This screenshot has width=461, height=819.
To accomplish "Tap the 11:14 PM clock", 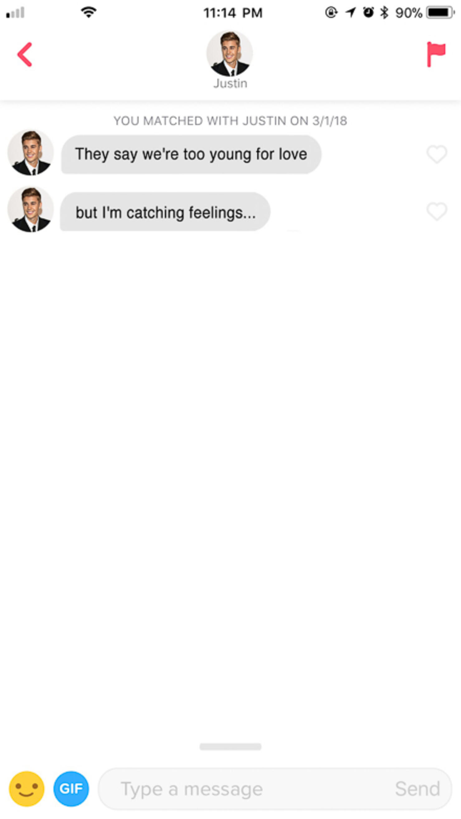I will (233, 13).
